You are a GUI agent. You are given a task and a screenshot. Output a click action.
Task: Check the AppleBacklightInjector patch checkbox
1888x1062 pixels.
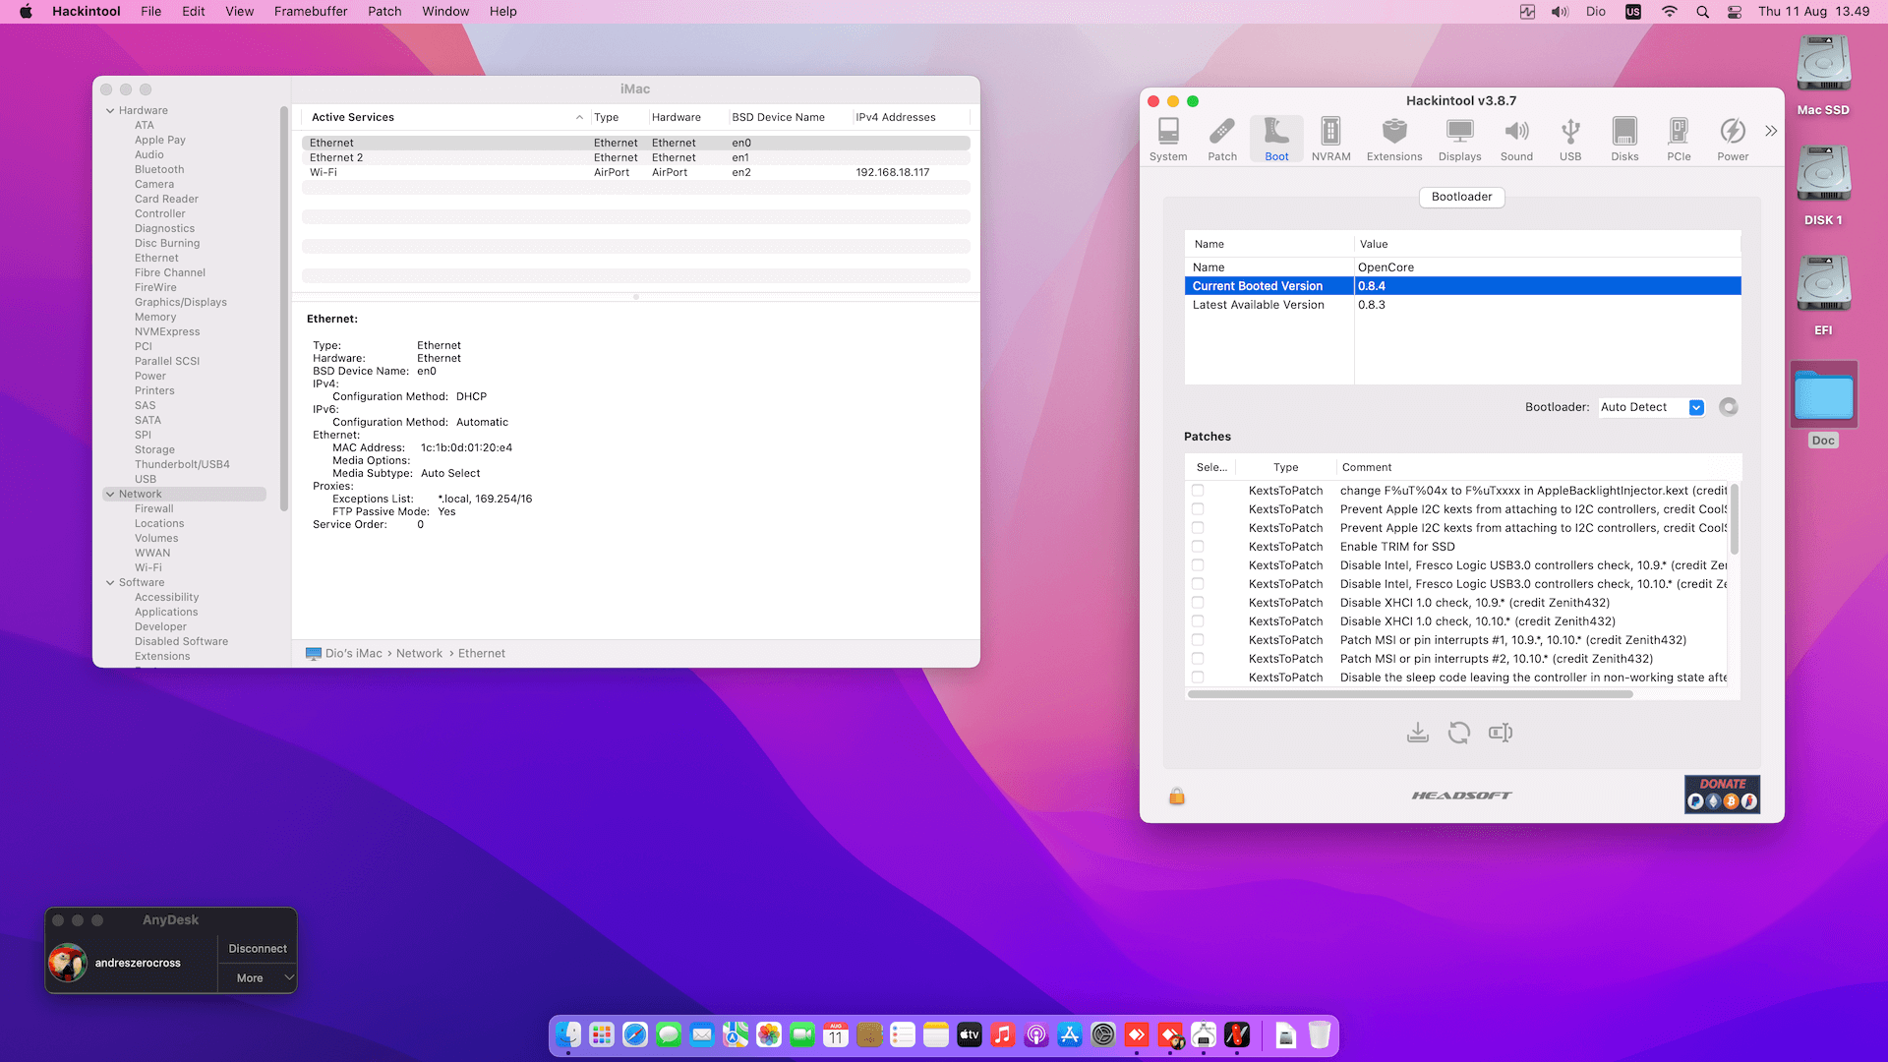point(1198,491)
